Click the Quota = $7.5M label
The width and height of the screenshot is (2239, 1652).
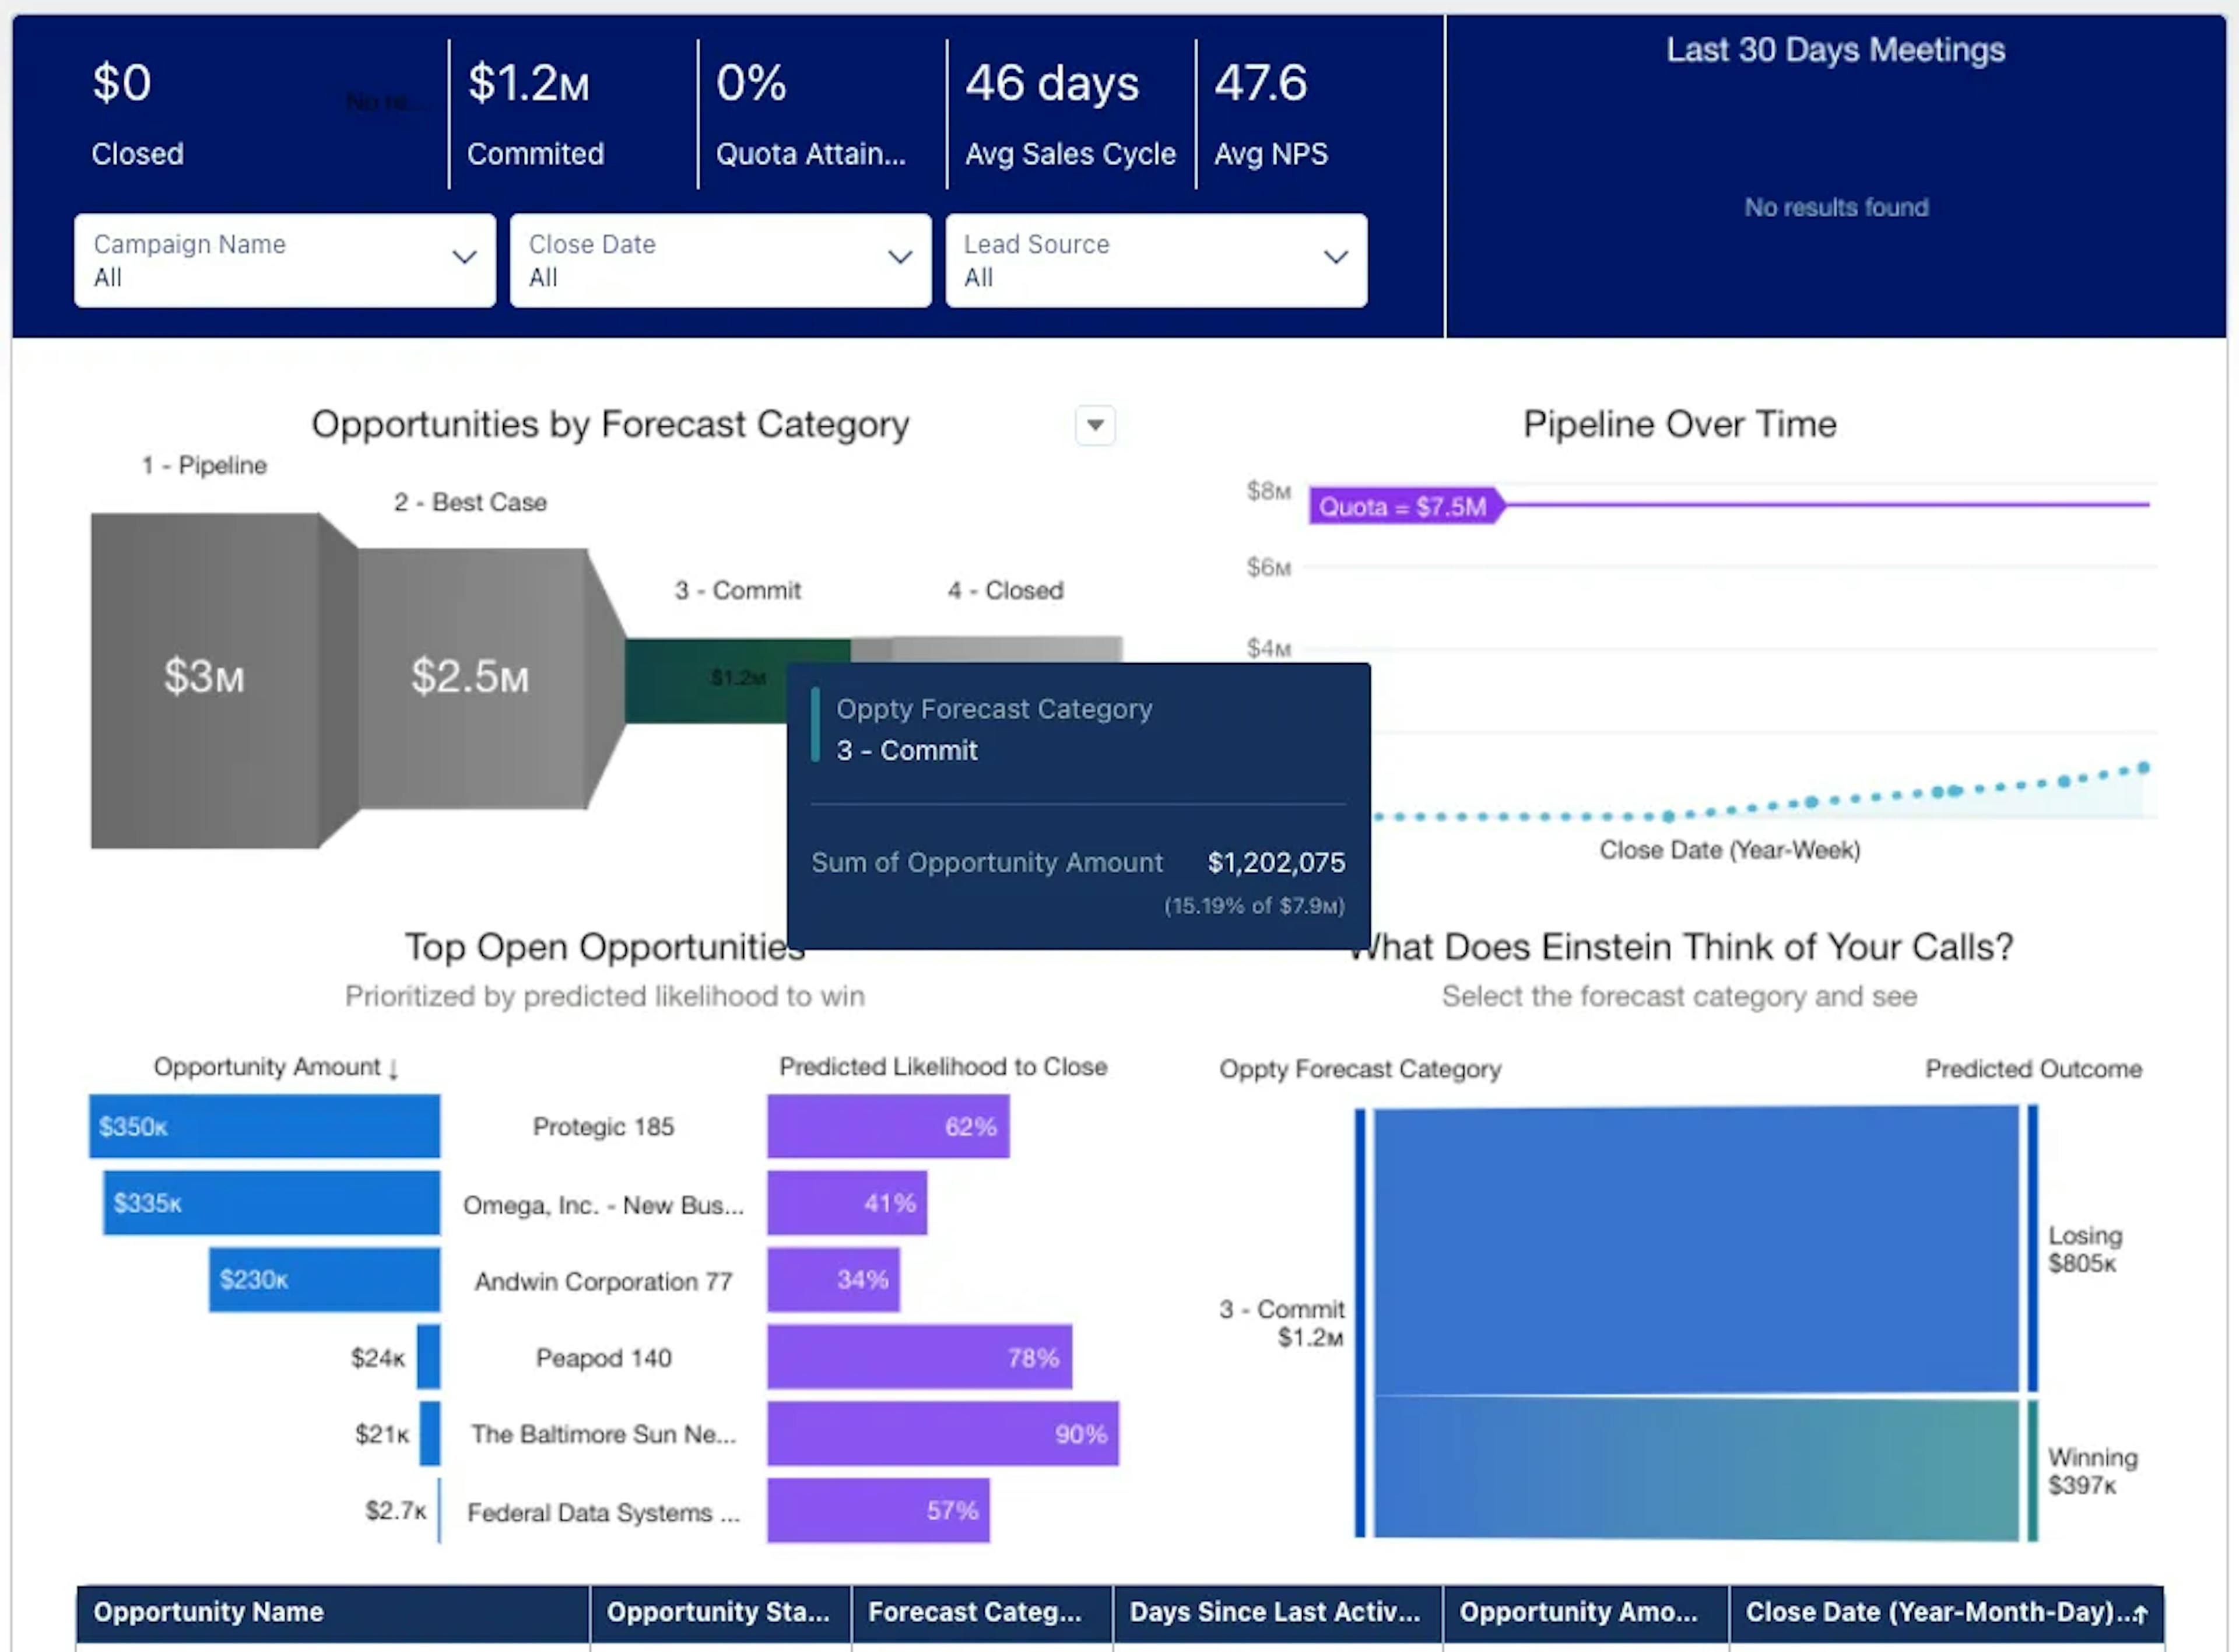tap(1402, 507)
